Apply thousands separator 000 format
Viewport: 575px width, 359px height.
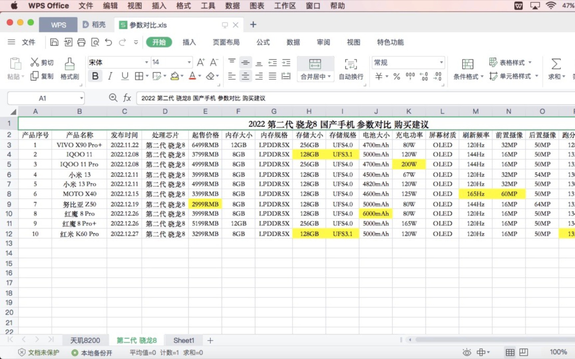point(410,76)
